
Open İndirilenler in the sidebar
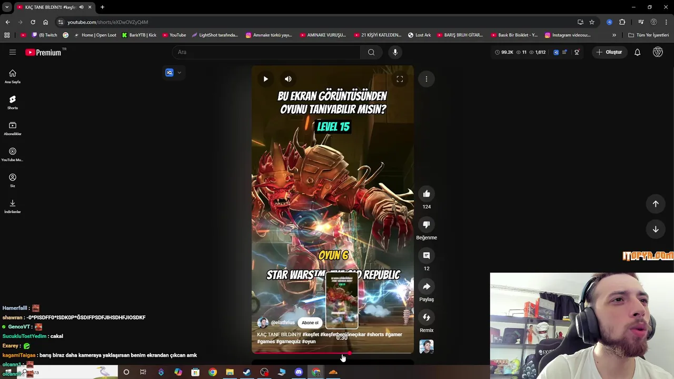point(13,206)
